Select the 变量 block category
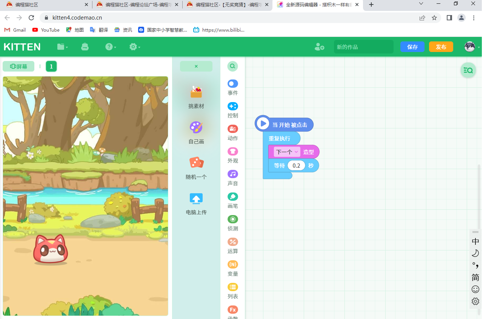Viewport: 483px width, 319px height. tap(233, 269)
